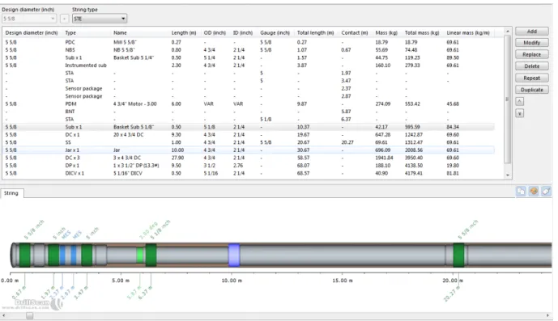
Task: Click the Add button
Action: pos(531,32)
